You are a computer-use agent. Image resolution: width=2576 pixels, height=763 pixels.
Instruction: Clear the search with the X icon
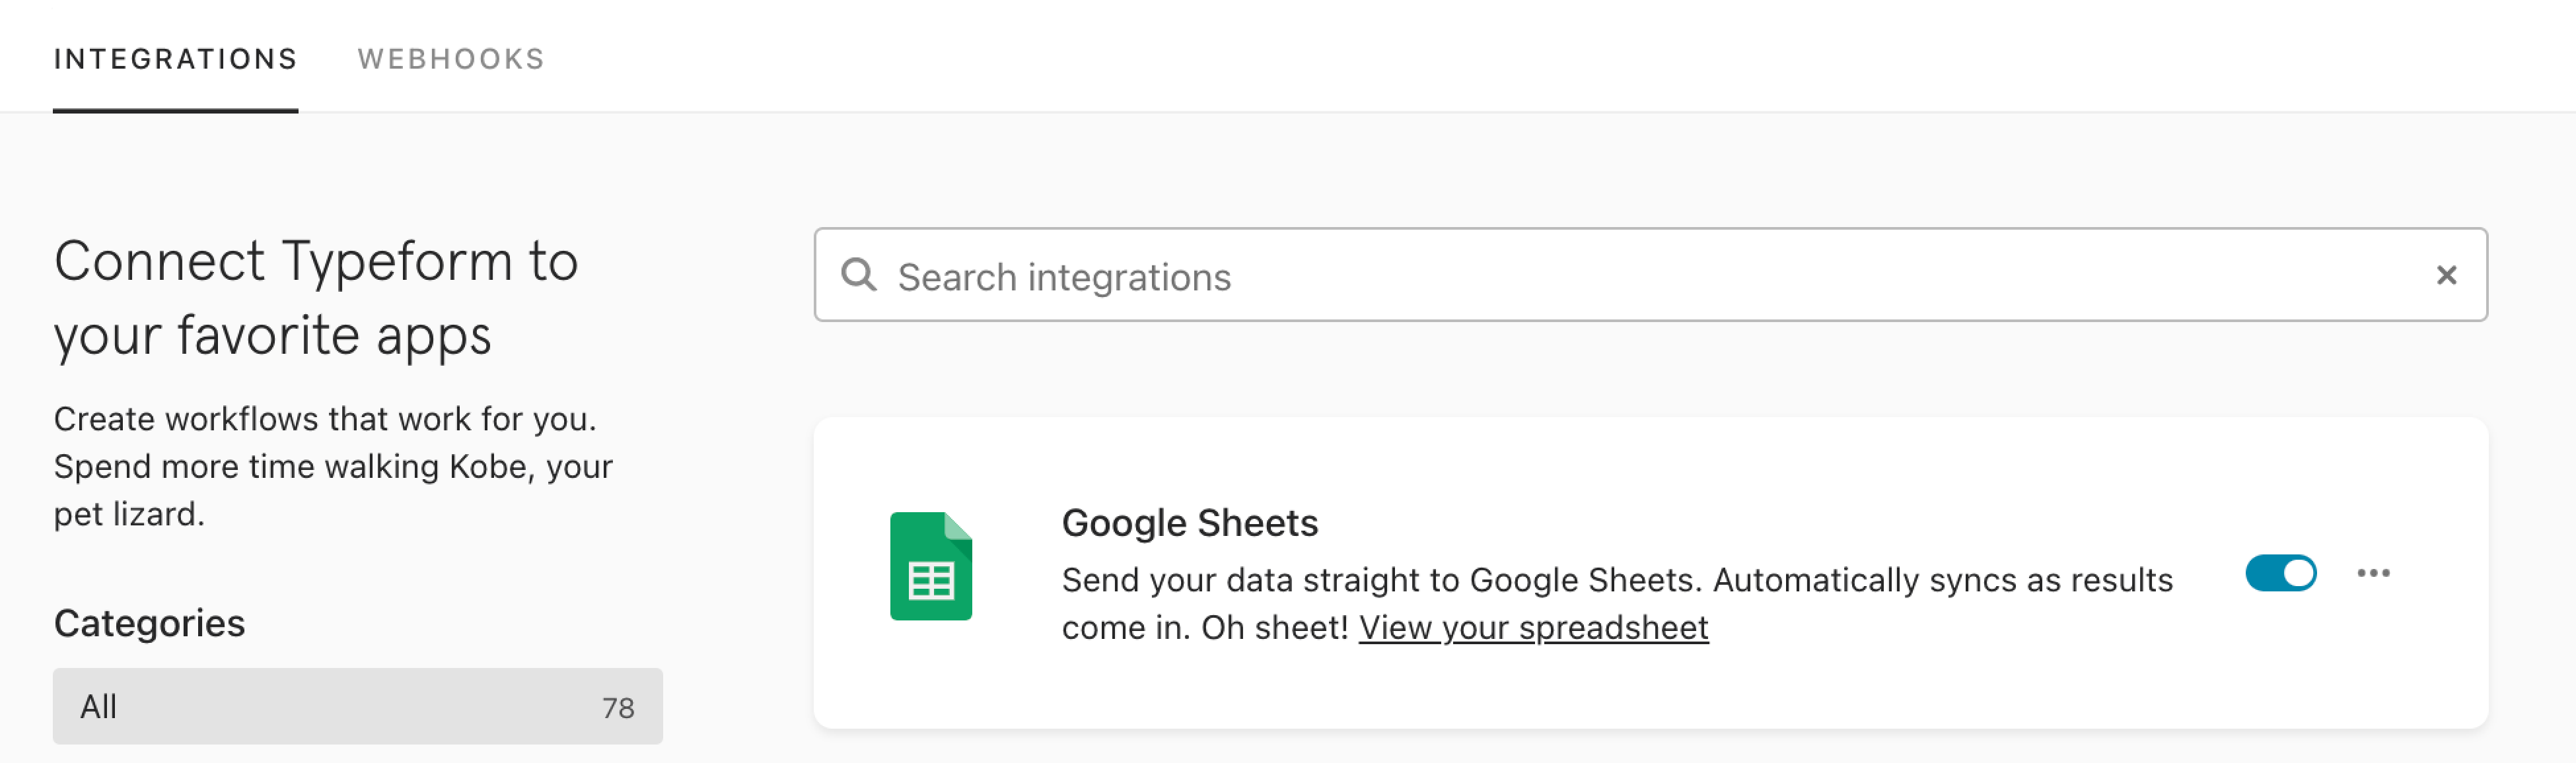pos(2446,275)
